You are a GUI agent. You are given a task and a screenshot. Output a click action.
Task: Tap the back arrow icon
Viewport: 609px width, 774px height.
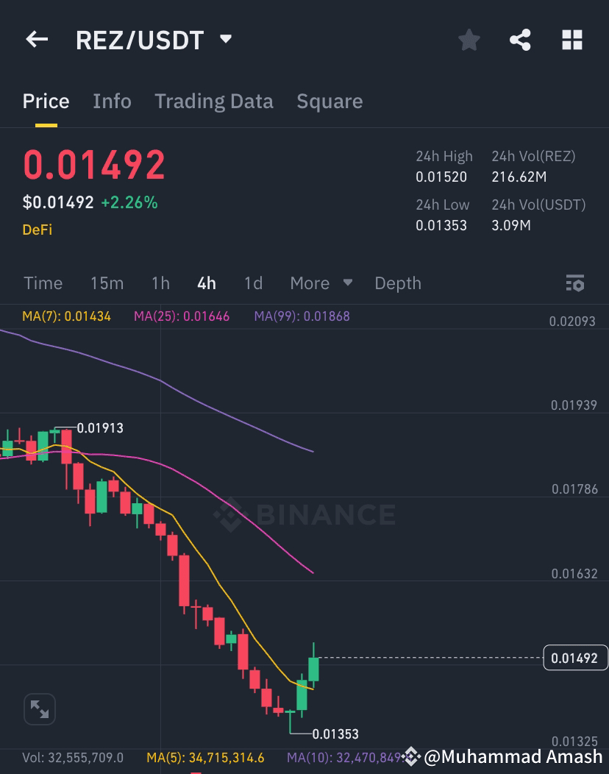pos(37,40)
